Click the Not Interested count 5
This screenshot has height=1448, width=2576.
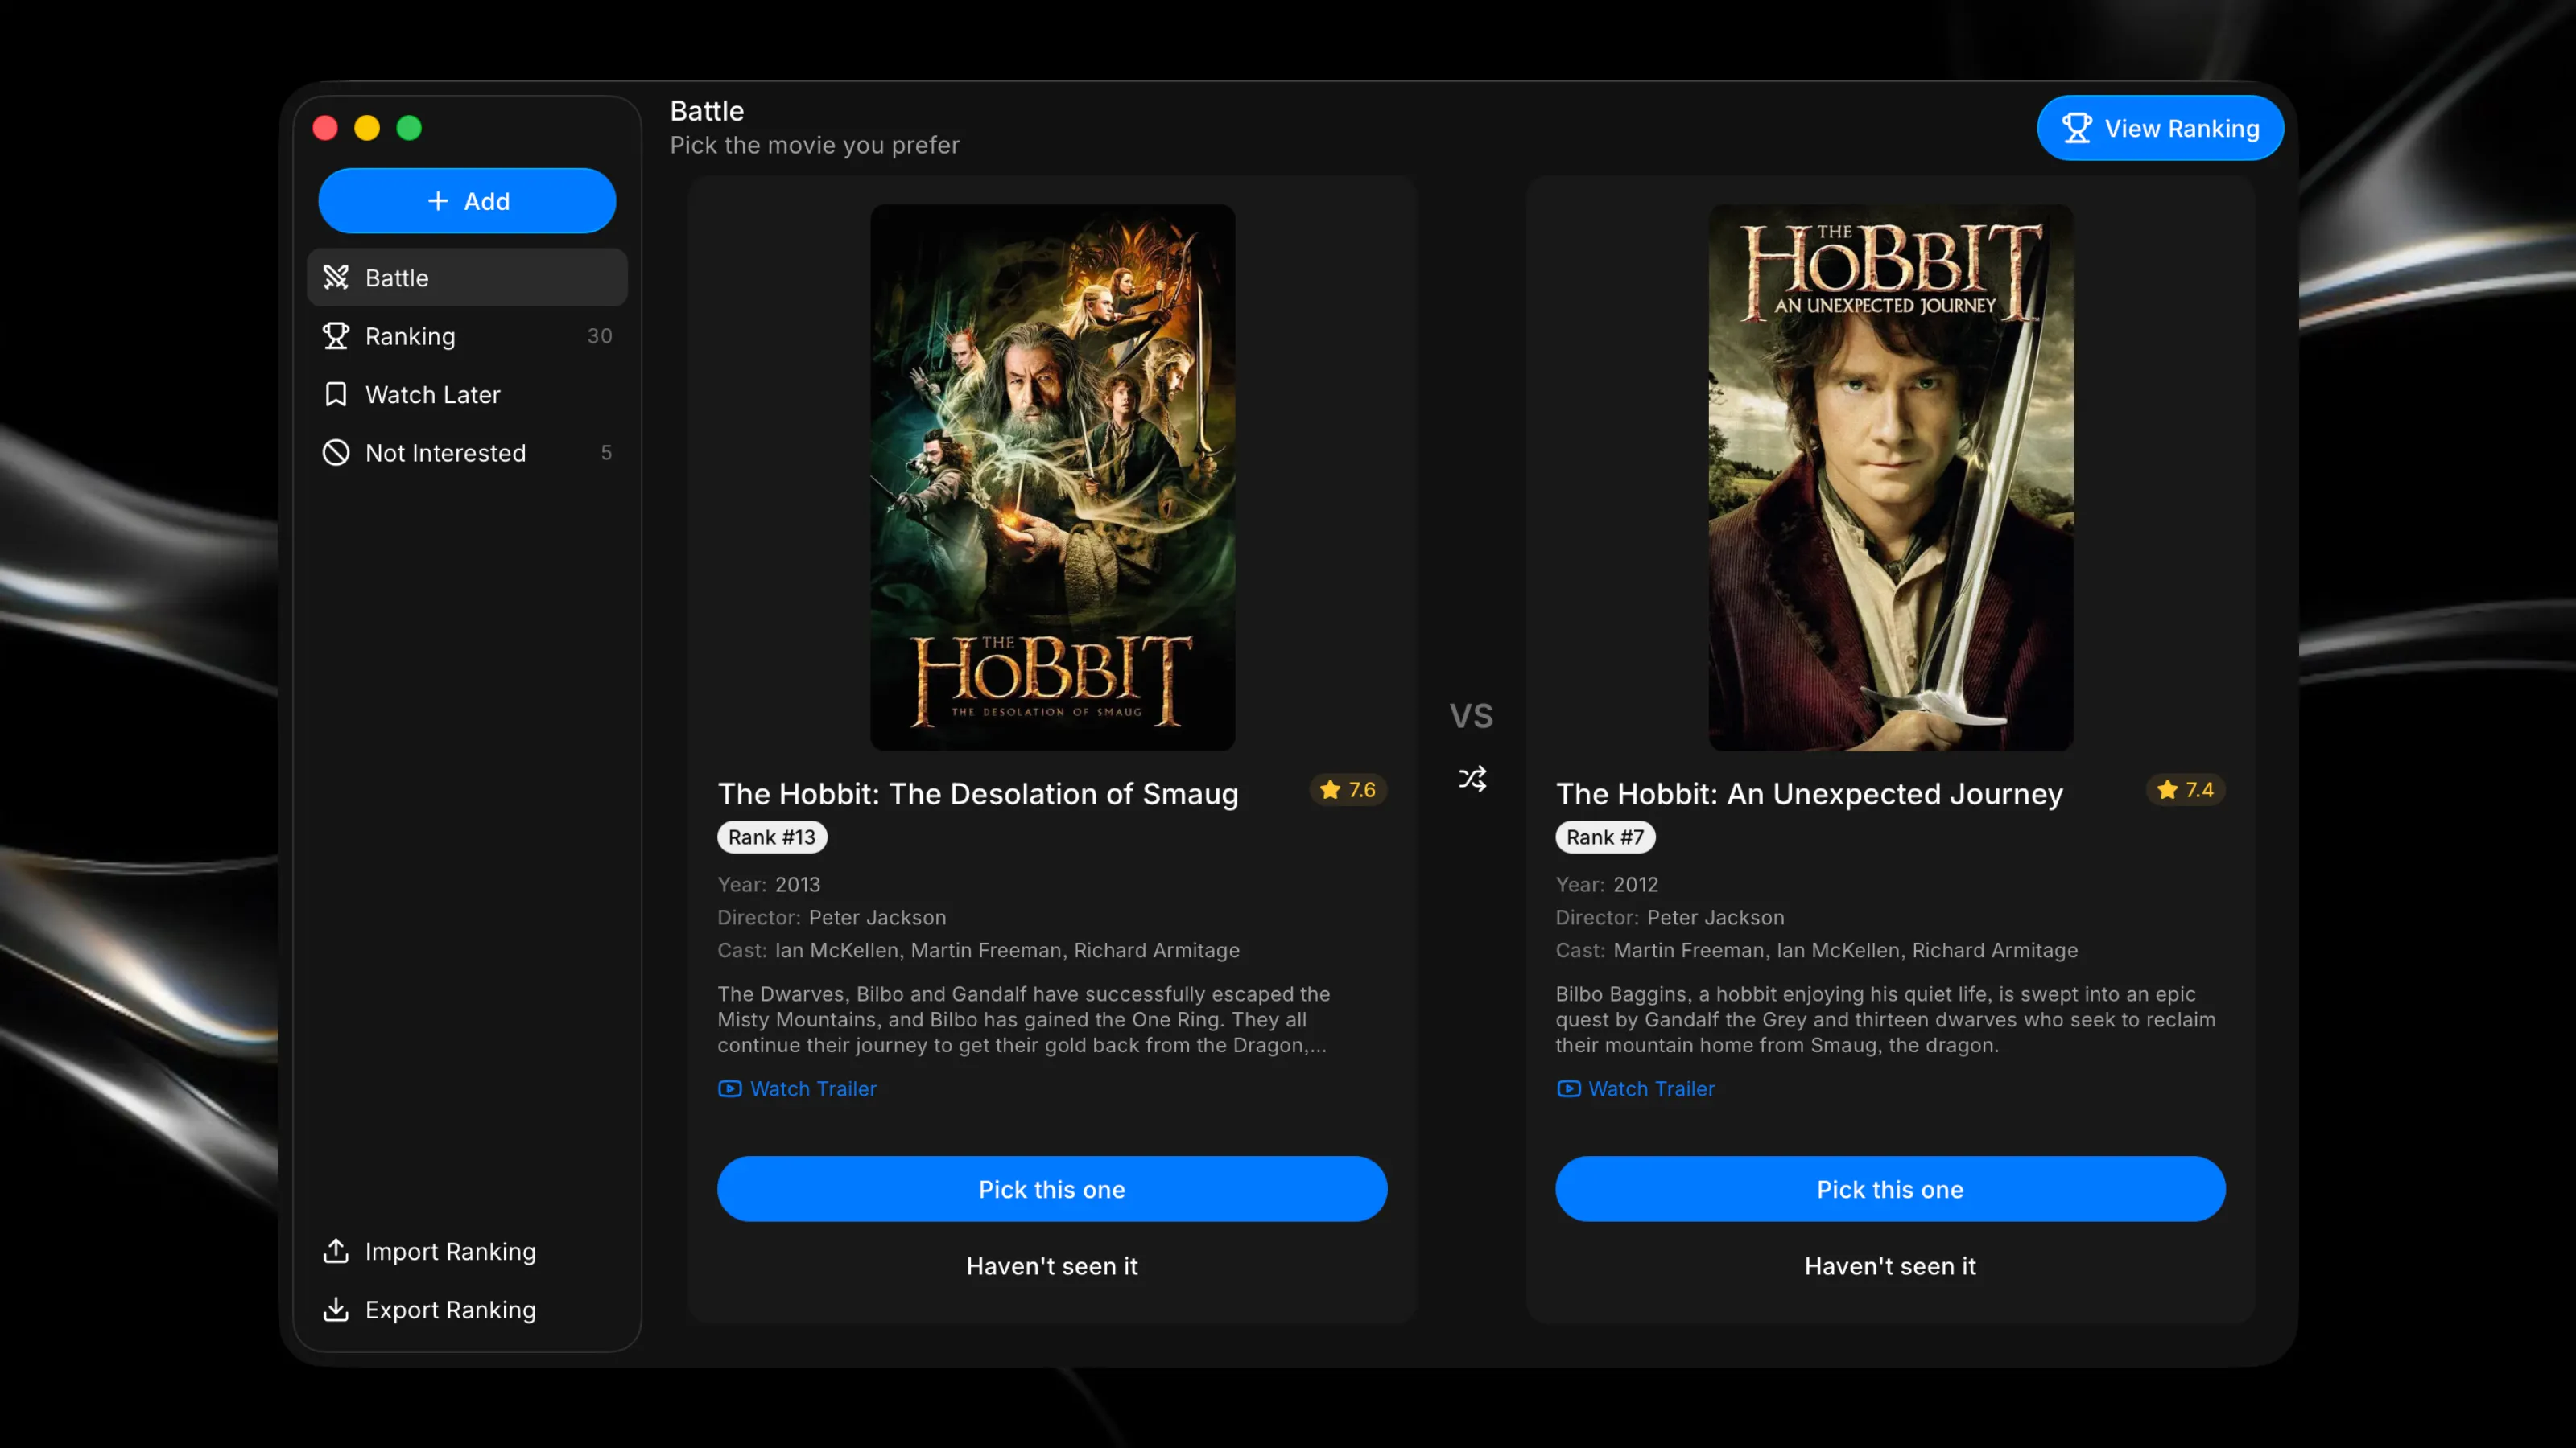click(x=606, y=453)
